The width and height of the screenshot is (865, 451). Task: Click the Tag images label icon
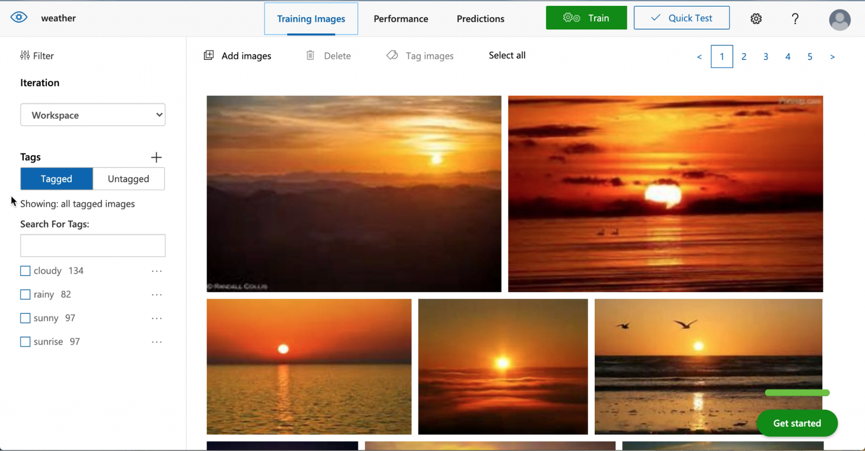(392, 55)
